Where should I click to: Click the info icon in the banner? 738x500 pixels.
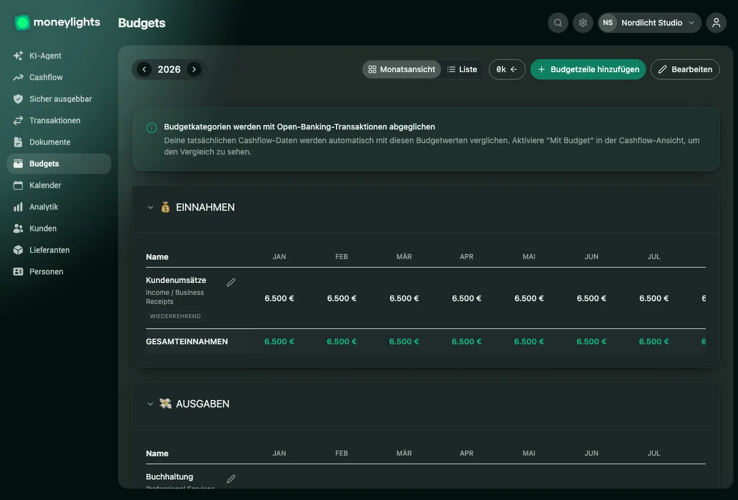pyautogui.click(x=152, y=128)
